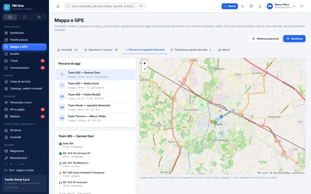Viewport: 311px width, 194px height.
Task: Click Sede ADI stop entry
Action: 95,145
